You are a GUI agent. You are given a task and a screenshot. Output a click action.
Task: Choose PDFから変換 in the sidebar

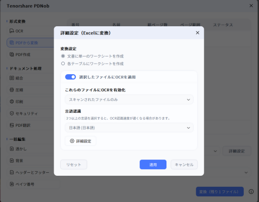click(30, 43)
